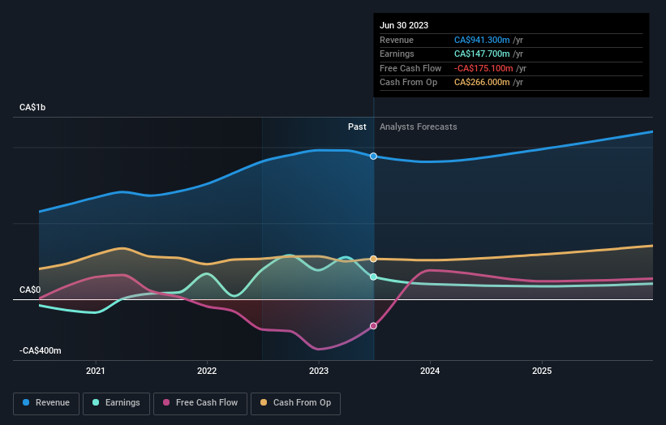
Task: Click the Jun 30 2023 tooltip date
Action: click(404, 25)
